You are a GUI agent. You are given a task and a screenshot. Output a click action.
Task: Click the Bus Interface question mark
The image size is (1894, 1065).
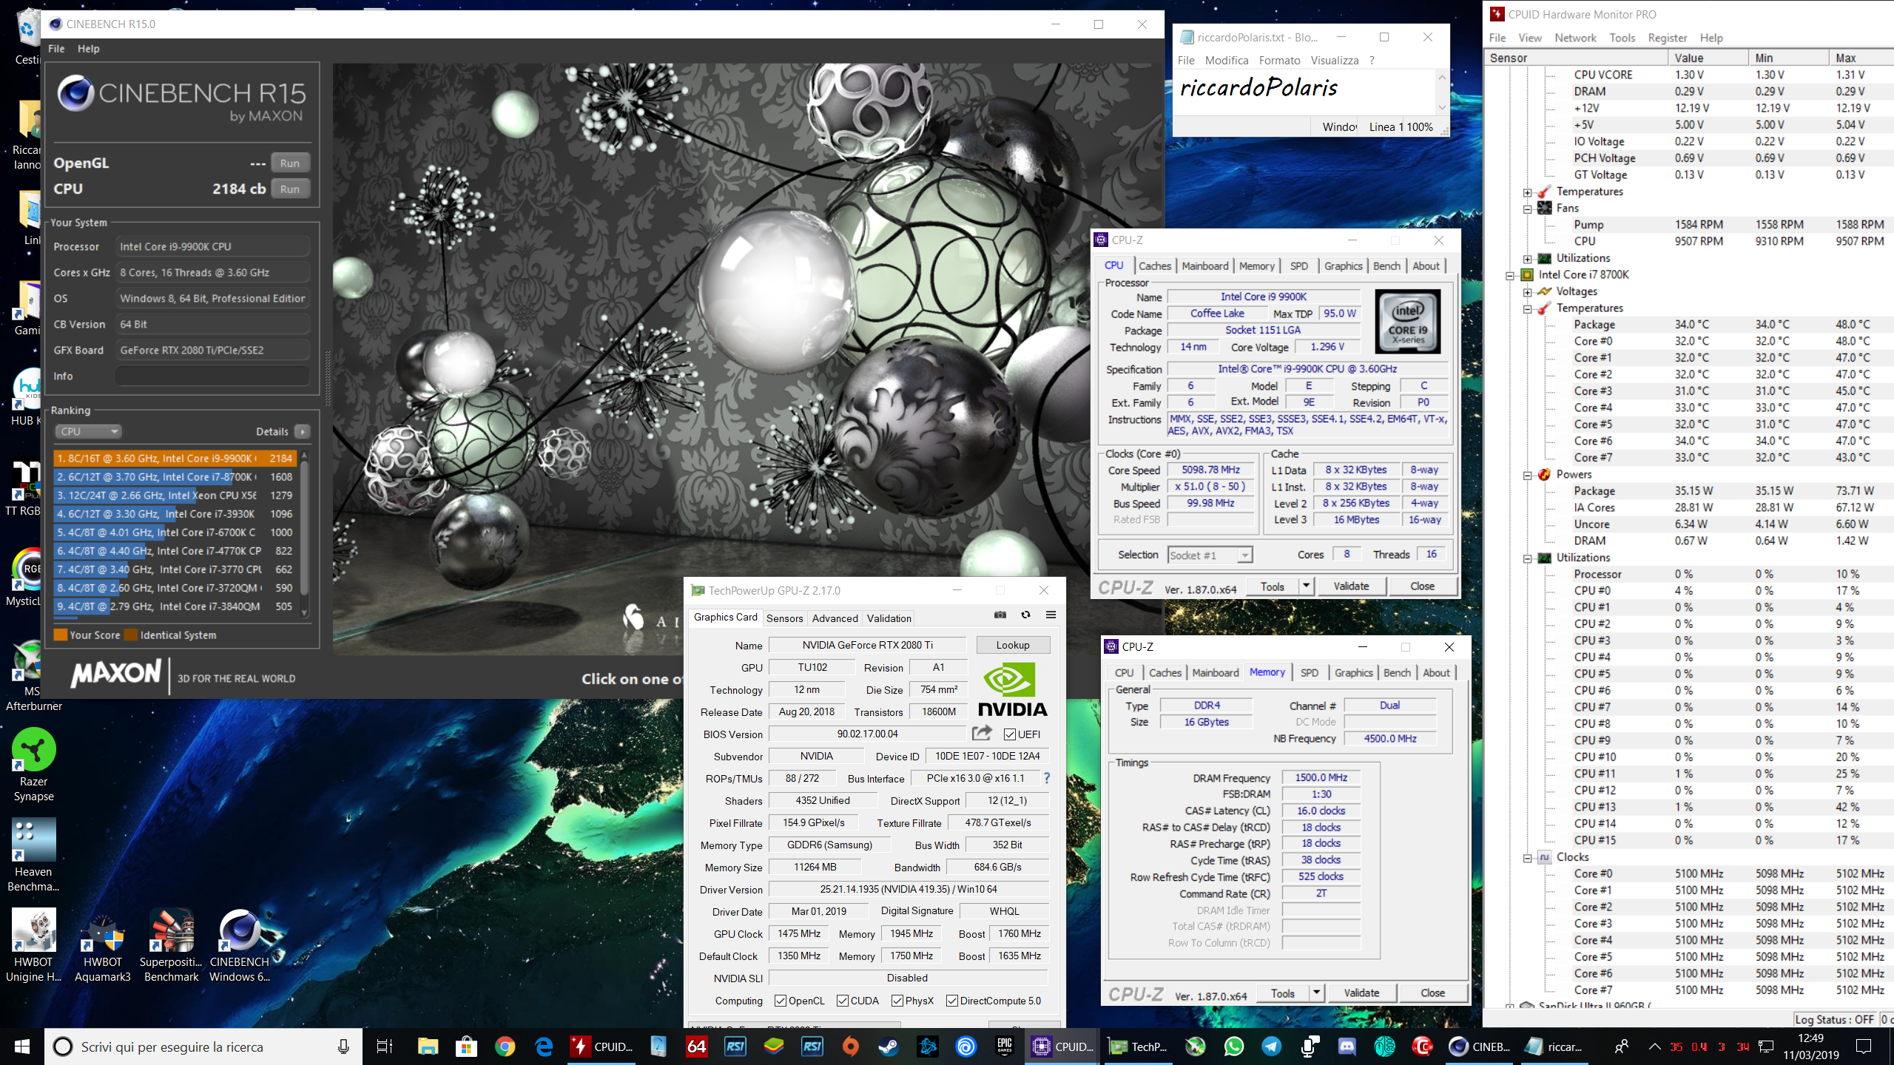(x=1047, y=778)
